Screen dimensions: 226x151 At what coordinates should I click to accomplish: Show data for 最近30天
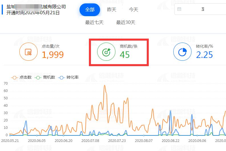click(126, 22)
